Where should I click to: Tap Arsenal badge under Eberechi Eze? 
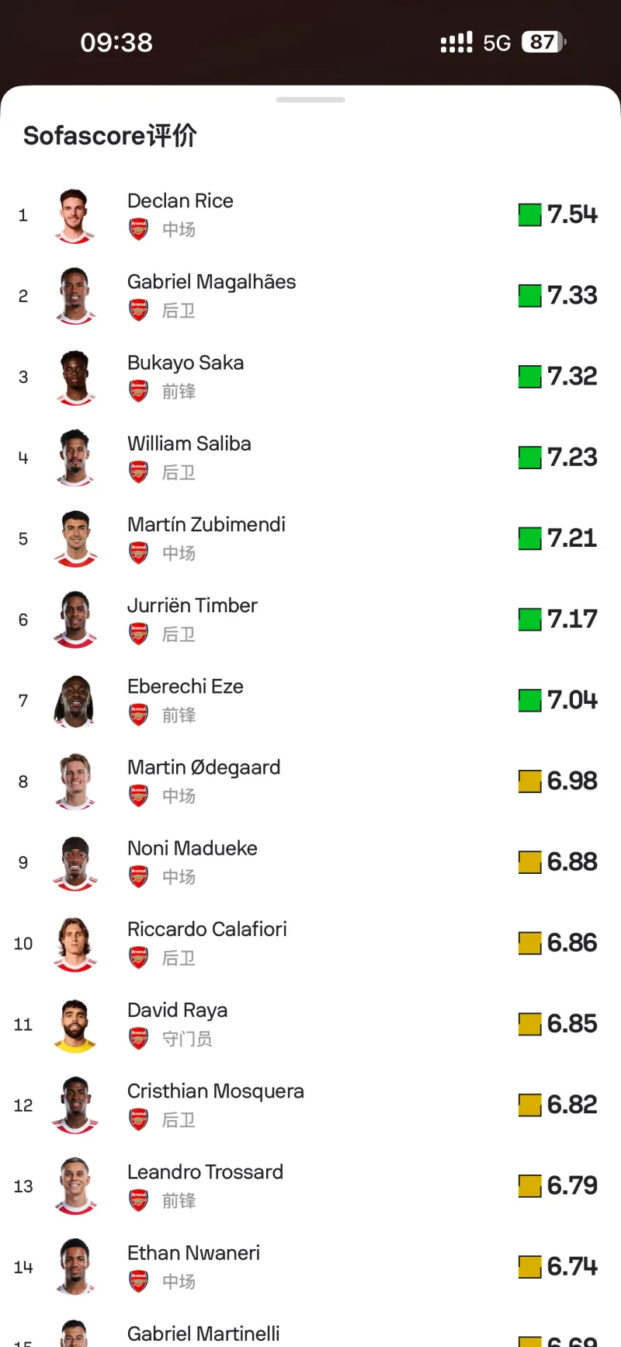coord(139,715)
